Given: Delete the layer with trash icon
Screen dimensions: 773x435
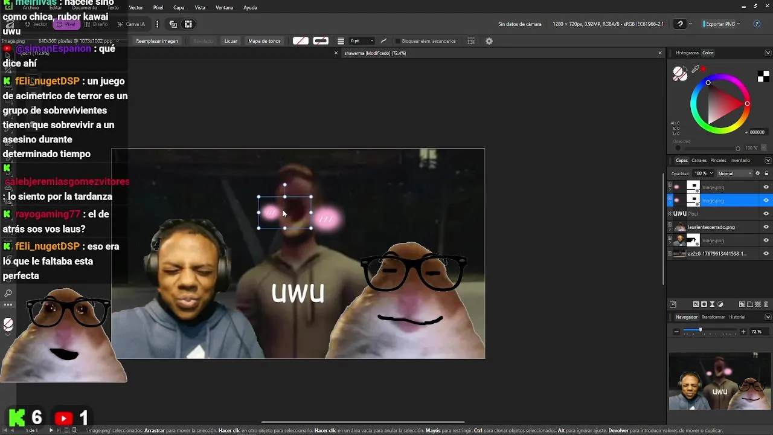Looking at the screenshot, I should (x=766, y=304).
